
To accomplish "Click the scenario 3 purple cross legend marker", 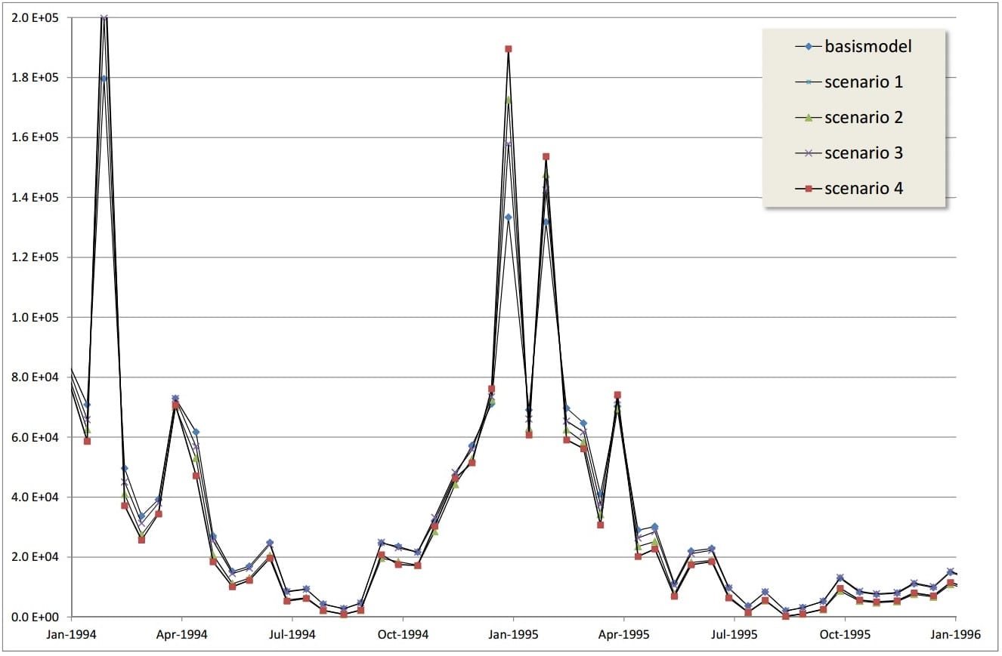I will [808, 153].
